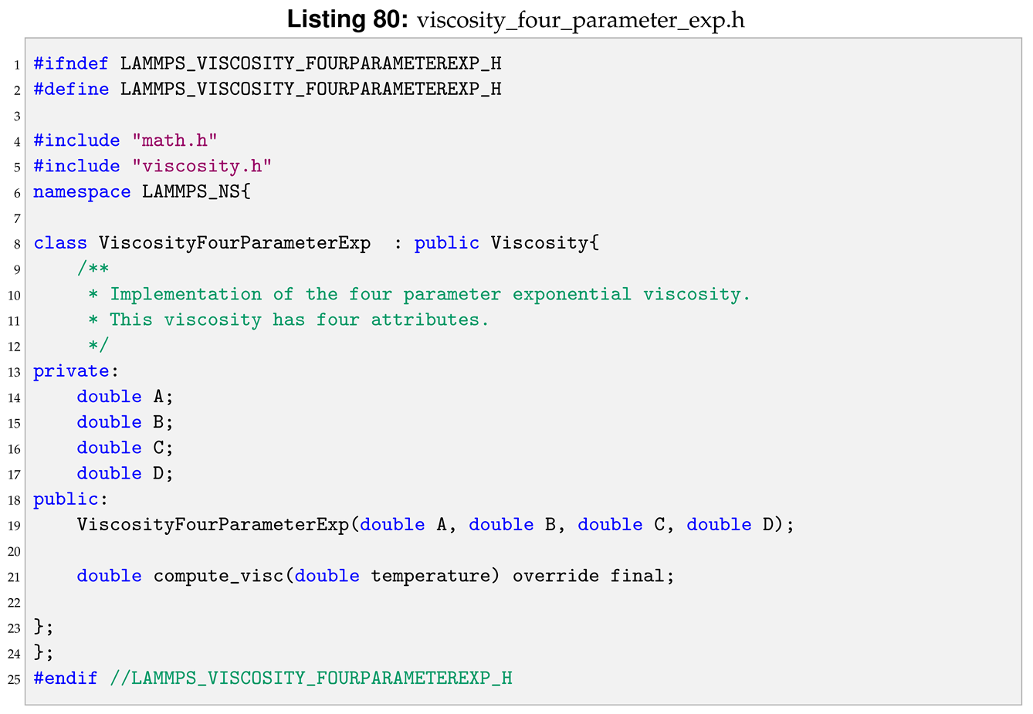Screen dimensions: 1033x714
Task: Click the #define directive on line 2
Action: (71, 89)
